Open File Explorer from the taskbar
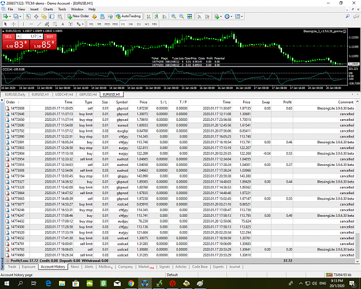361x289 pixels. click(62, 283)
